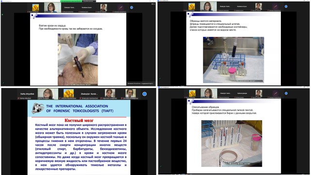The width and height of the screenshot is (311, 175).
Task: Select Zhaksylyk participant tile above TIAFT slide
Action: tap(89, 94)
